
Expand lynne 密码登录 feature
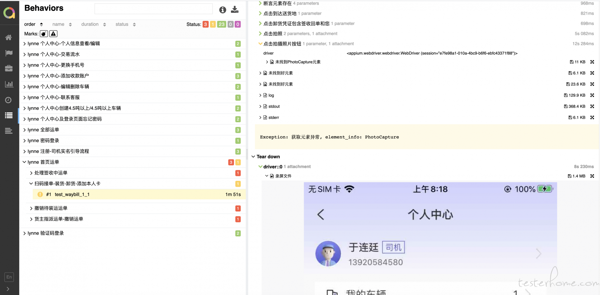tap(132, 141)
